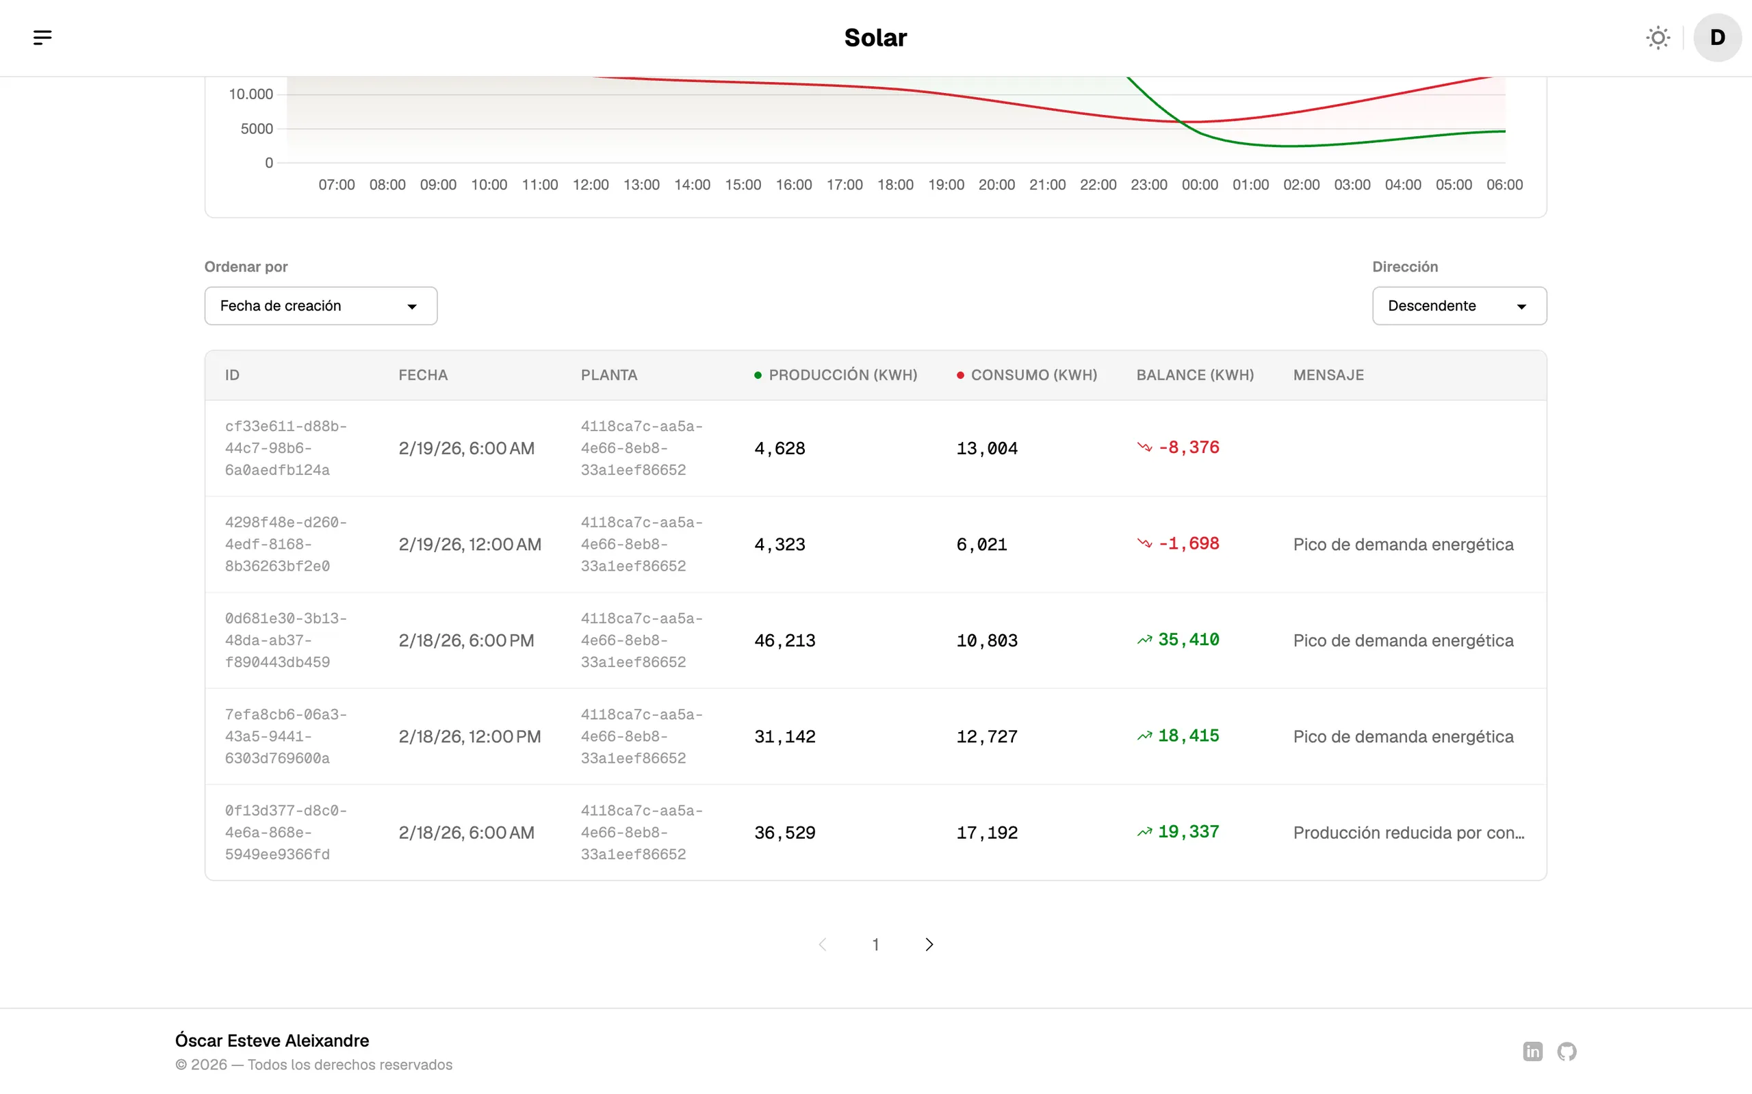Go to next page arrow

pyautogui.click(x=929, y=944)
